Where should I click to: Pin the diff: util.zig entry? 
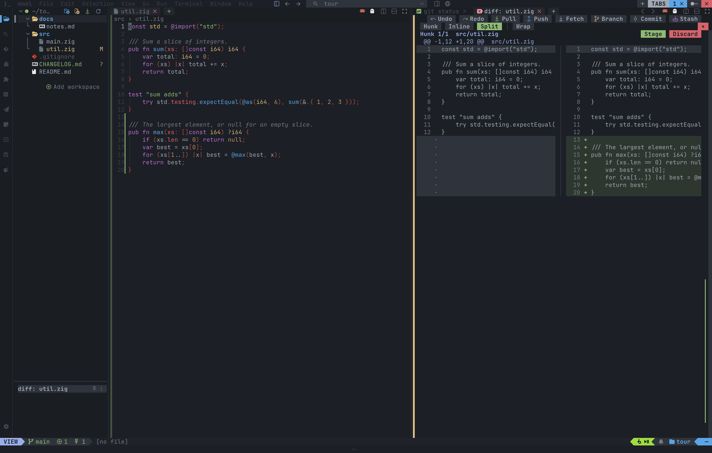94,389
